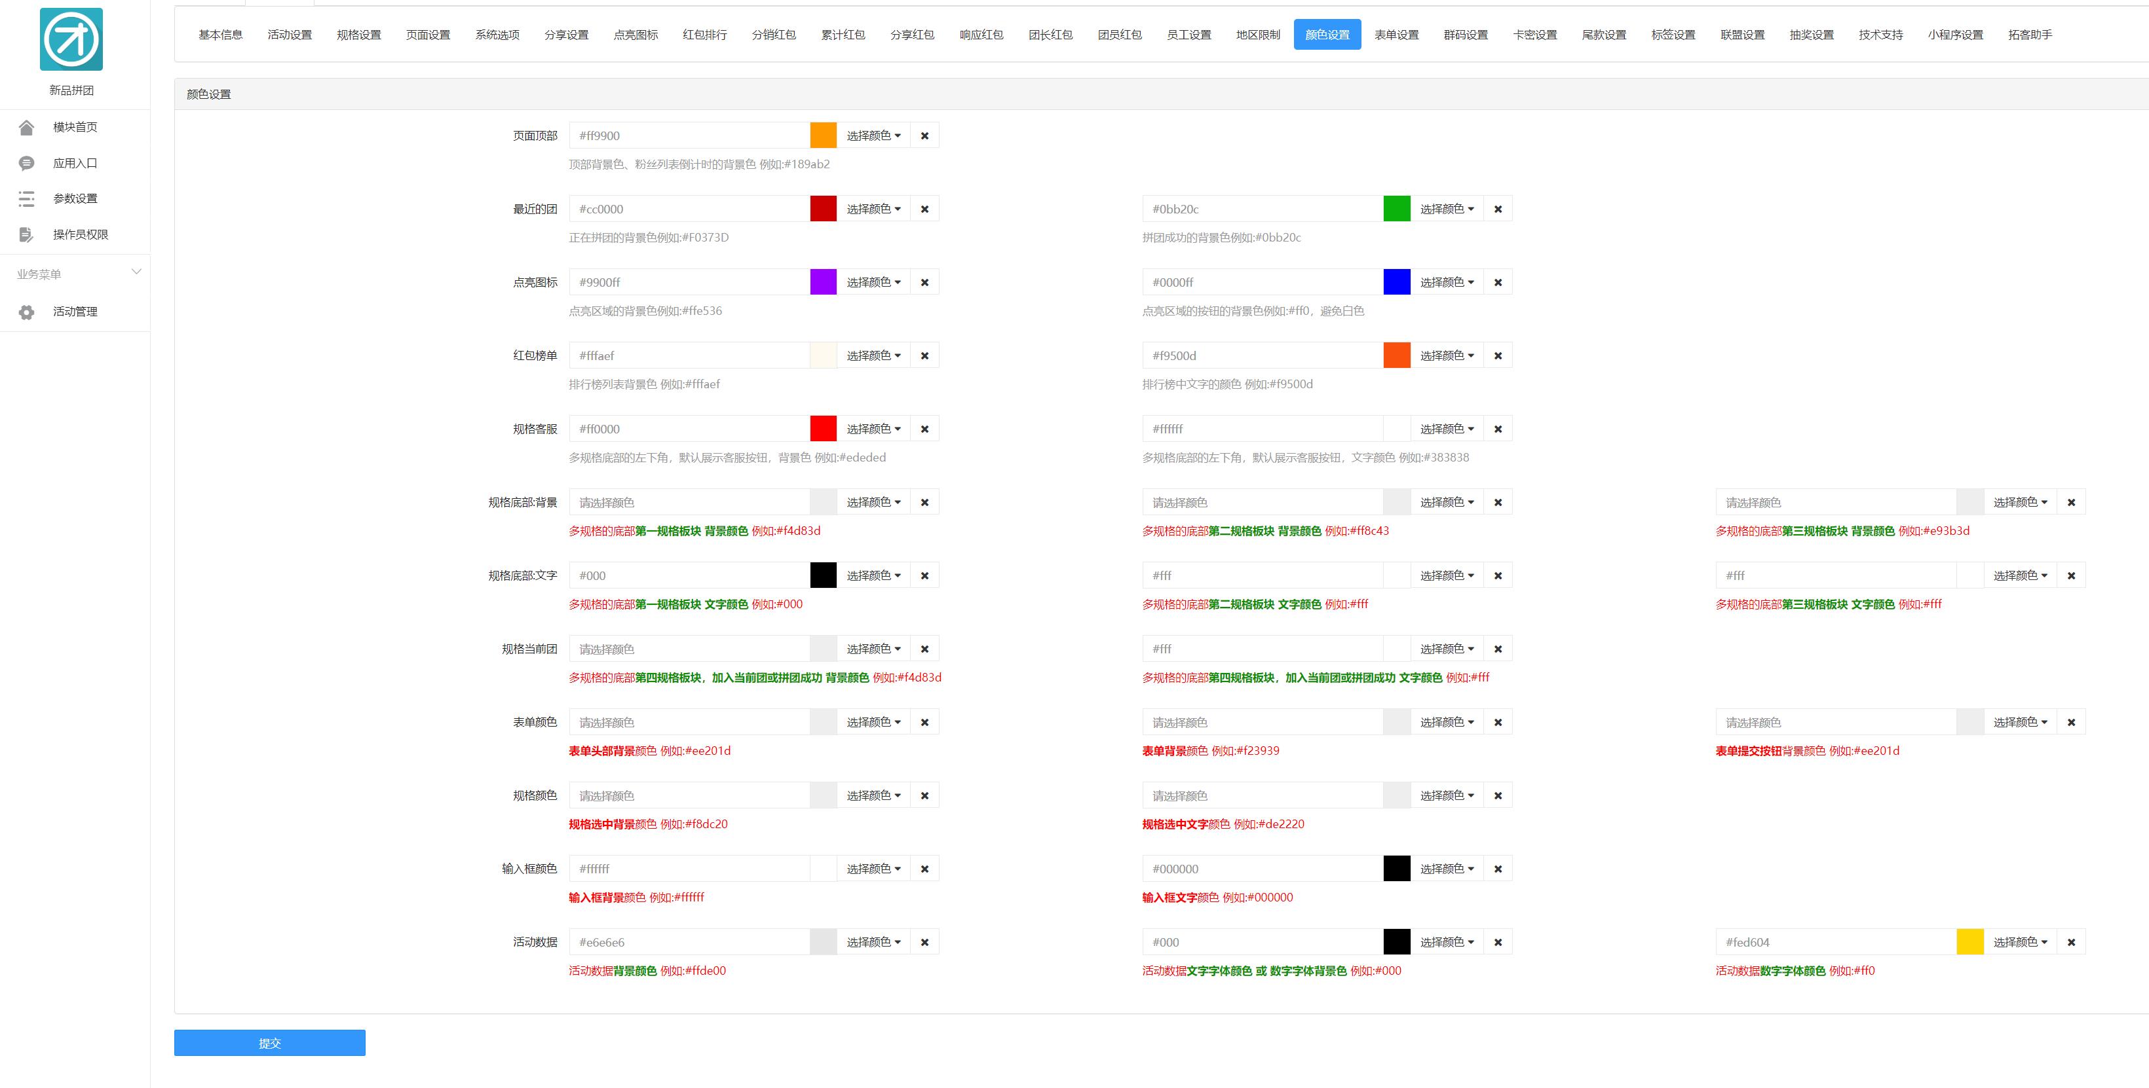
Task: Clear the #0bb20c color value
Action: pyautogui.click(x=1498, y=209)
